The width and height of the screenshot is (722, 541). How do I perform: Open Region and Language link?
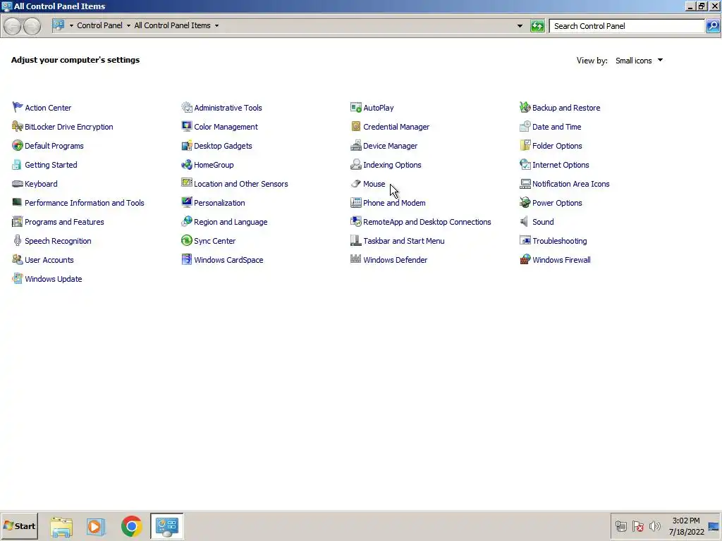click(231, 222)
